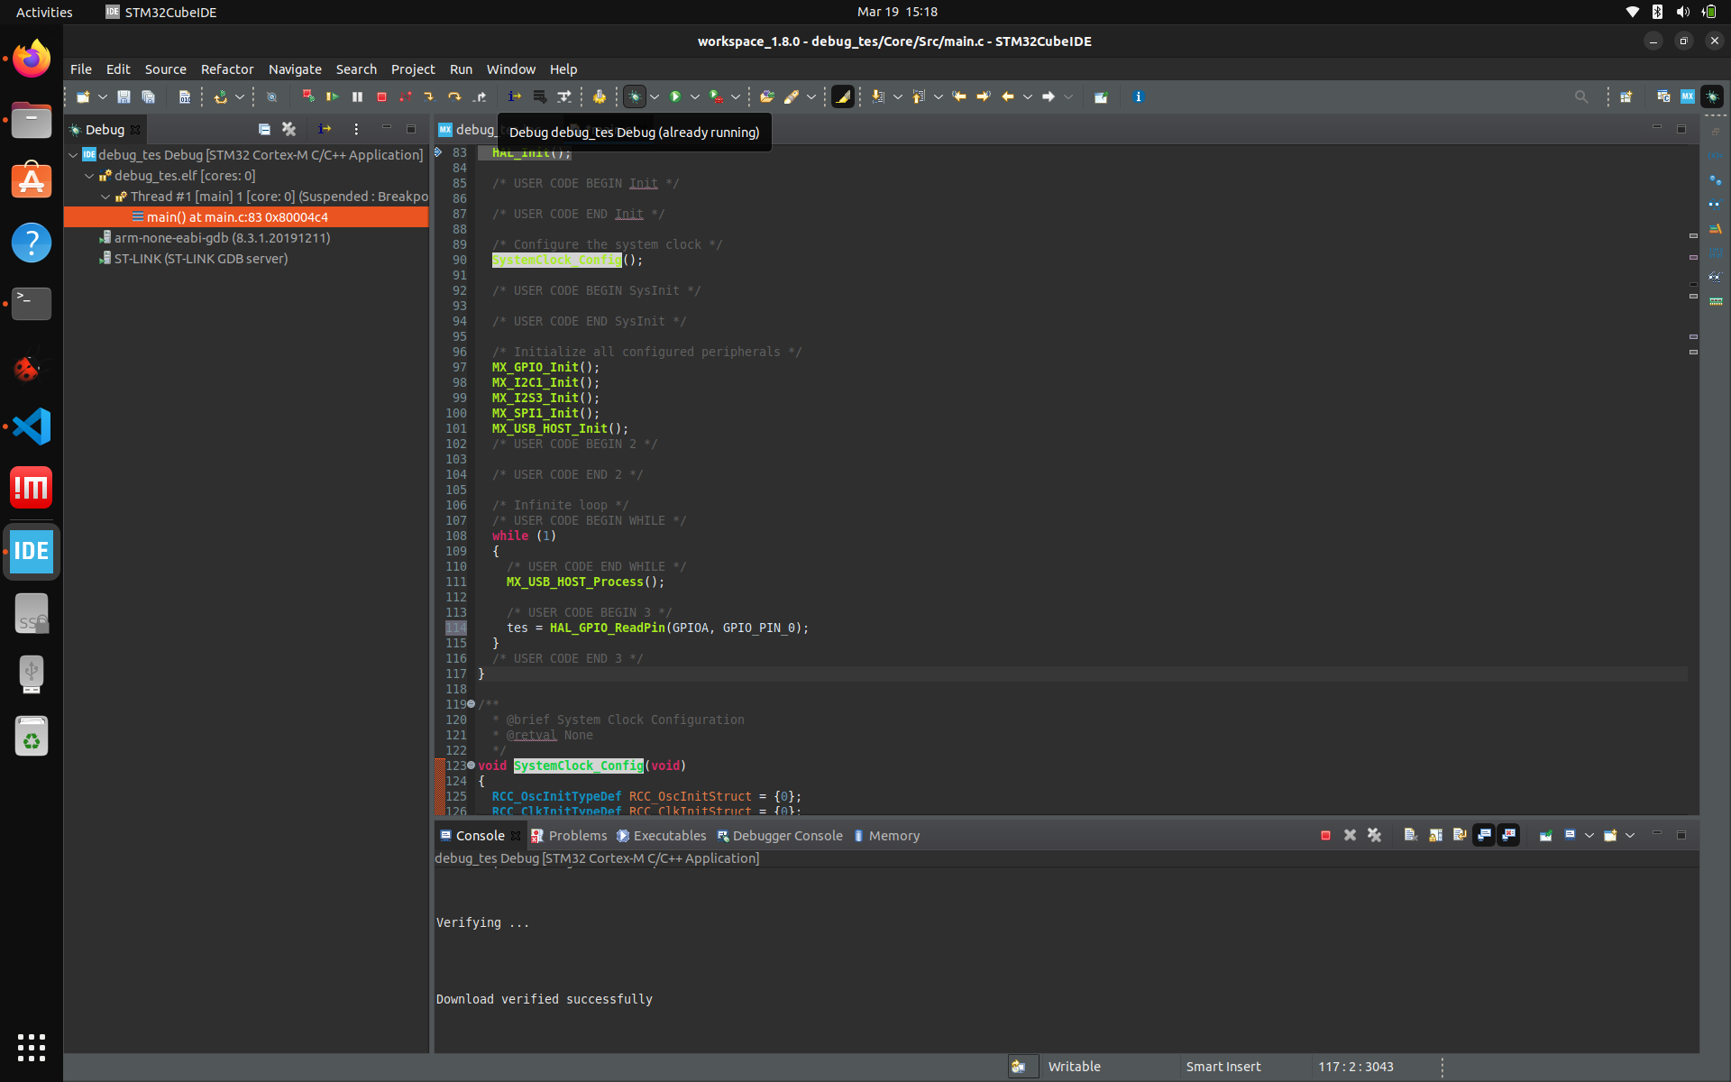Click Console Terminate red square icon

click(x=1325, y=836)
